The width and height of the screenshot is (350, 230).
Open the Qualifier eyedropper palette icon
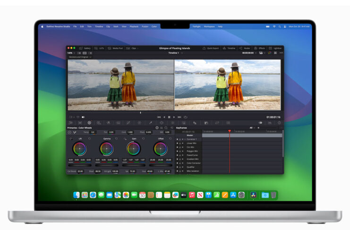[151, 123]
